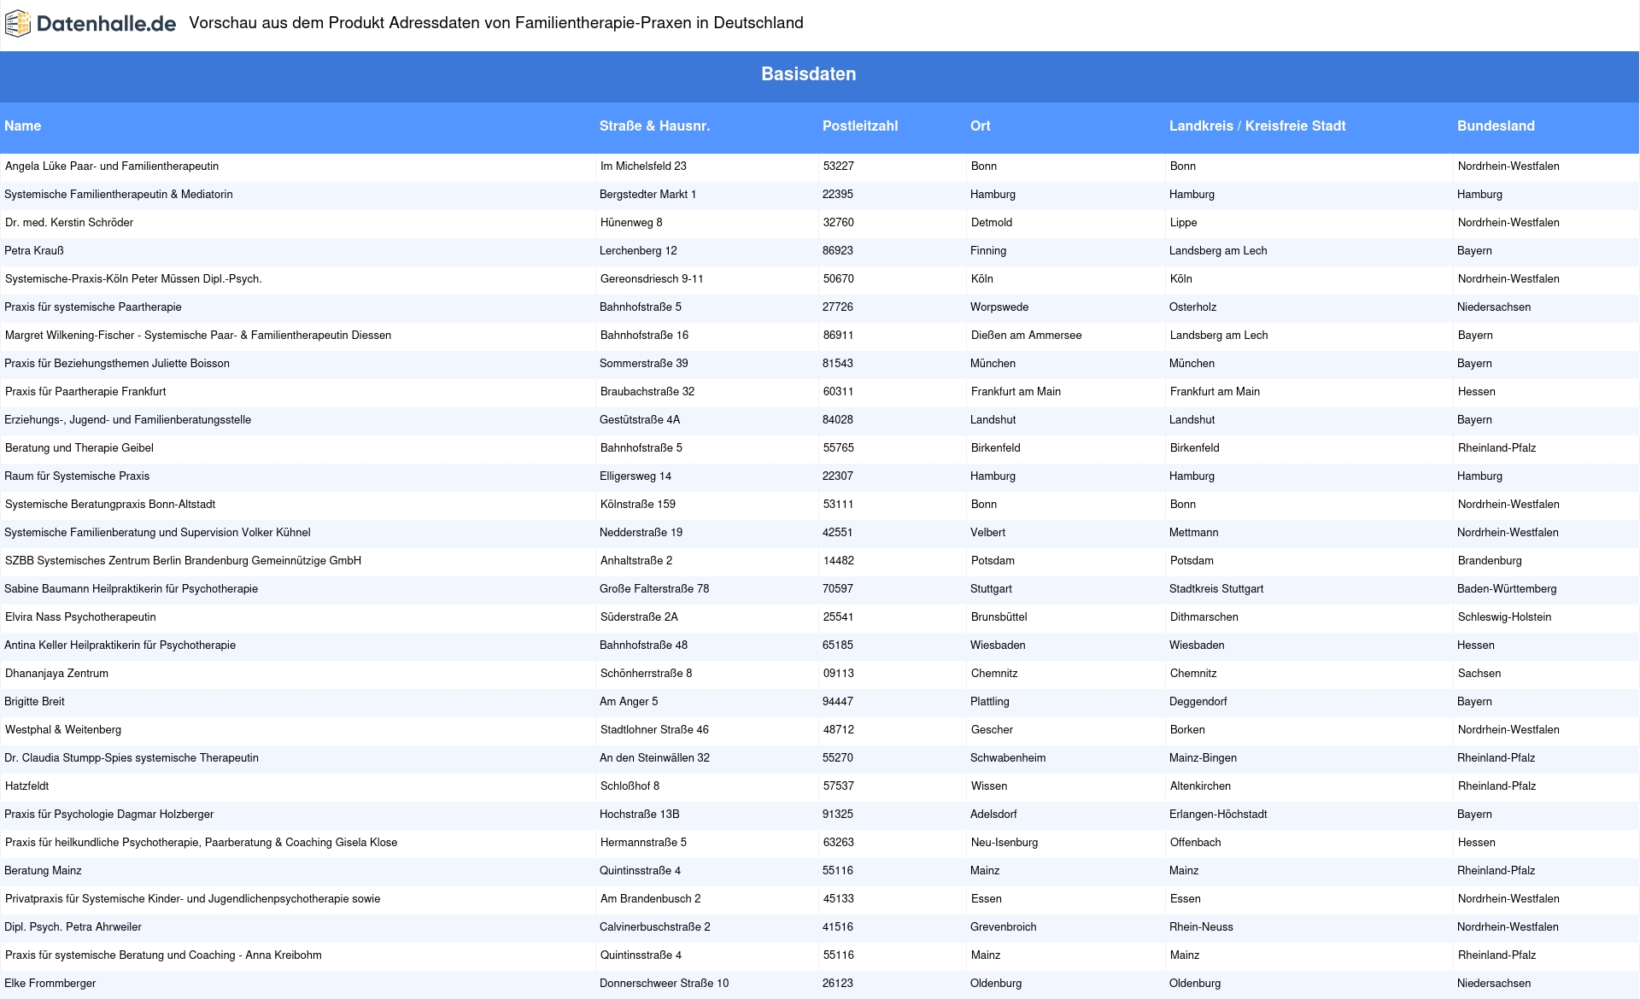Click street cell Gereonsdriesch 9-11
This screenshot has height=999, width=1640.
click(x=652, y=279)
